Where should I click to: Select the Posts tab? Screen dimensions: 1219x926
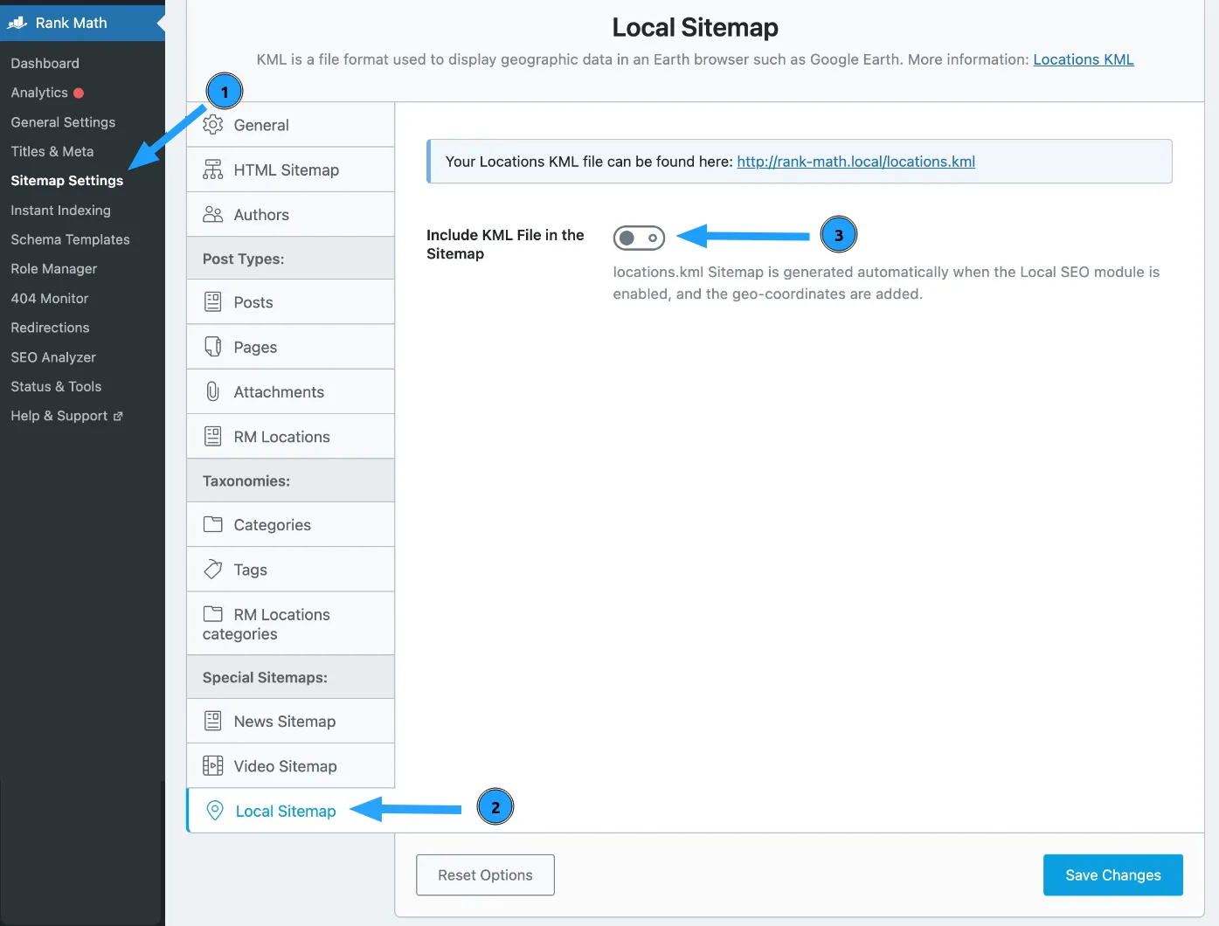[290, 302]
